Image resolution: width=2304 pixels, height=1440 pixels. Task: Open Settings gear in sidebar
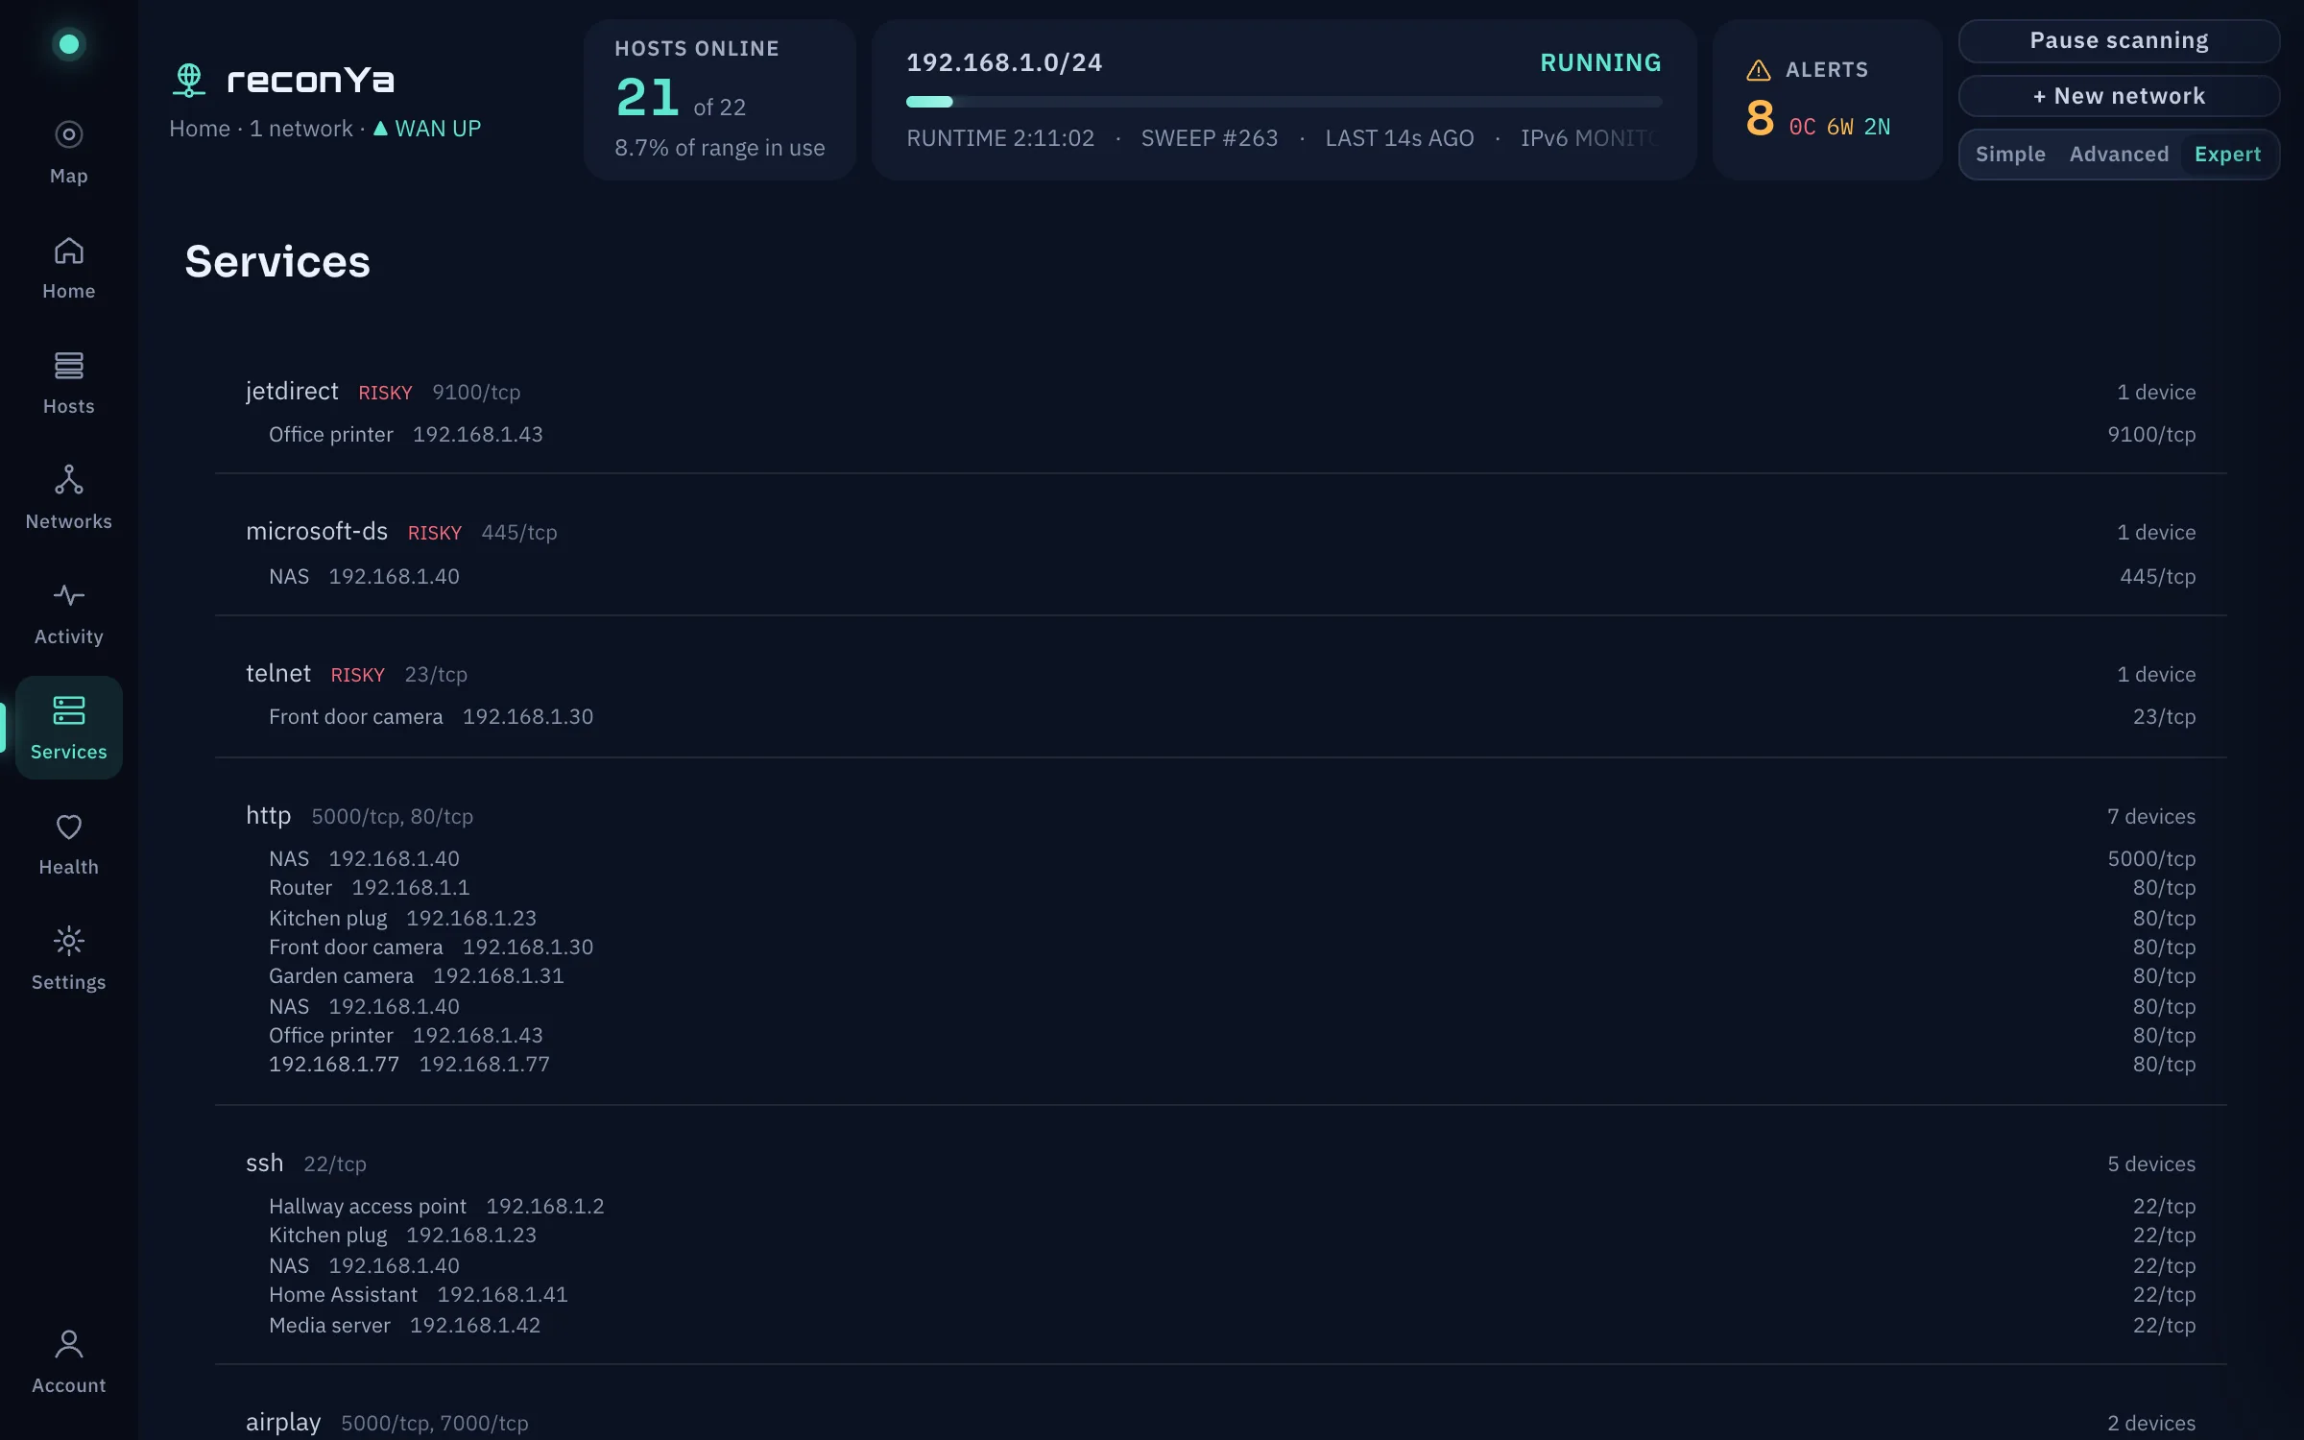point(68,958)
